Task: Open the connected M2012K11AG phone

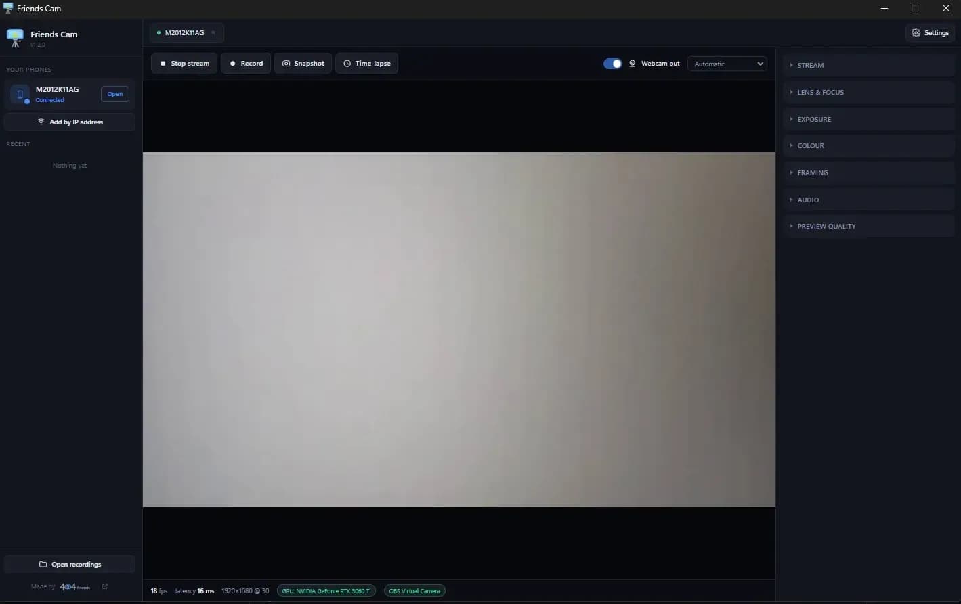Action: (x=115, y=94)
